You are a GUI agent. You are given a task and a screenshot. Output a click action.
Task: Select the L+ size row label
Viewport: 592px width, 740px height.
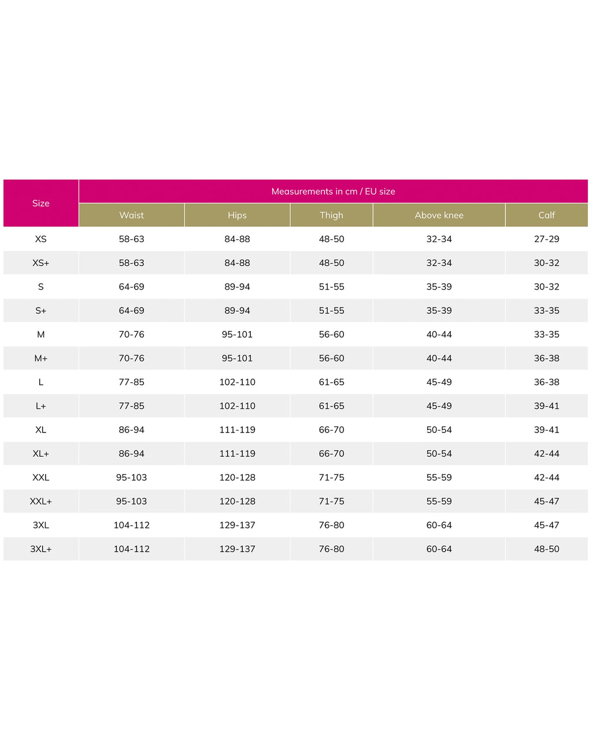[x=41, y=406]
